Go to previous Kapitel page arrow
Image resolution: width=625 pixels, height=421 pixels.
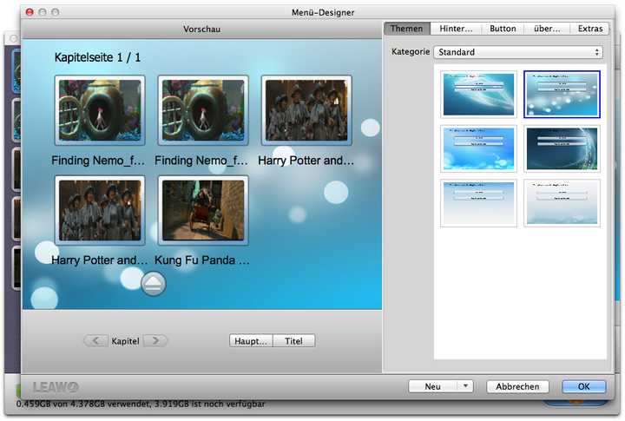click(x=95, y=340)
